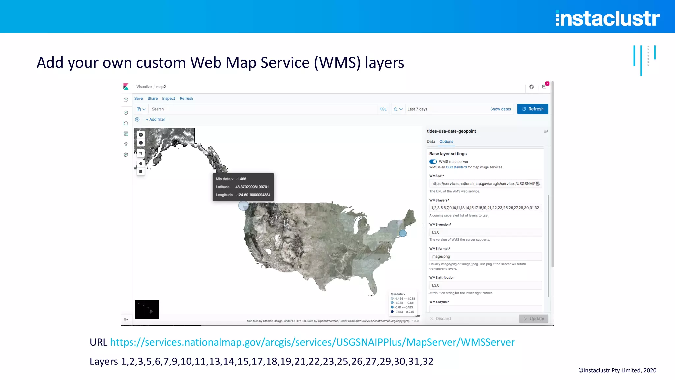Open the nationalmap.gov WMSServer URL link

pyautogui.click(x=312, y=342)
